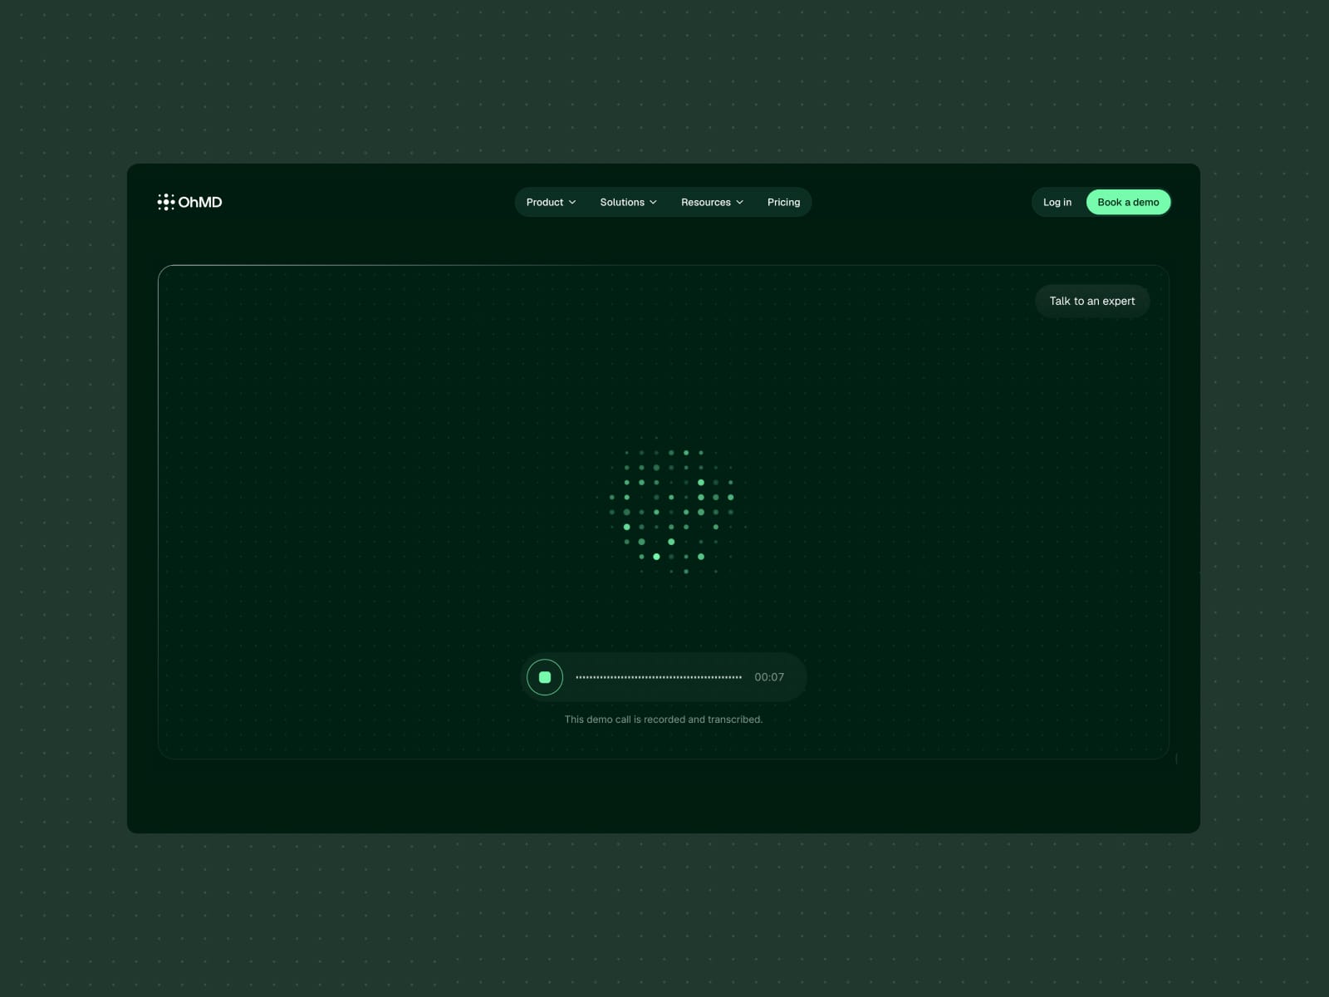This screenshot has height=997, width=1329.
Task: Expand the Resources menu chevron
Action: 739,203
